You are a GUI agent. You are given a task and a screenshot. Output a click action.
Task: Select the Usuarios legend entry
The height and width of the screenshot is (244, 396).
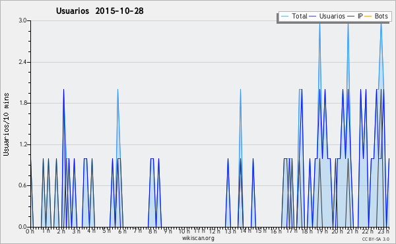[x=327, y=16]
